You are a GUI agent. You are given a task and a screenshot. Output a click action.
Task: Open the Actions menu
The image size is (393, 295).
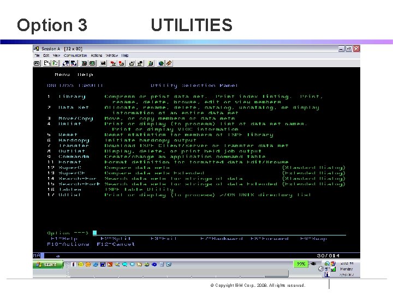coord(97,55)
